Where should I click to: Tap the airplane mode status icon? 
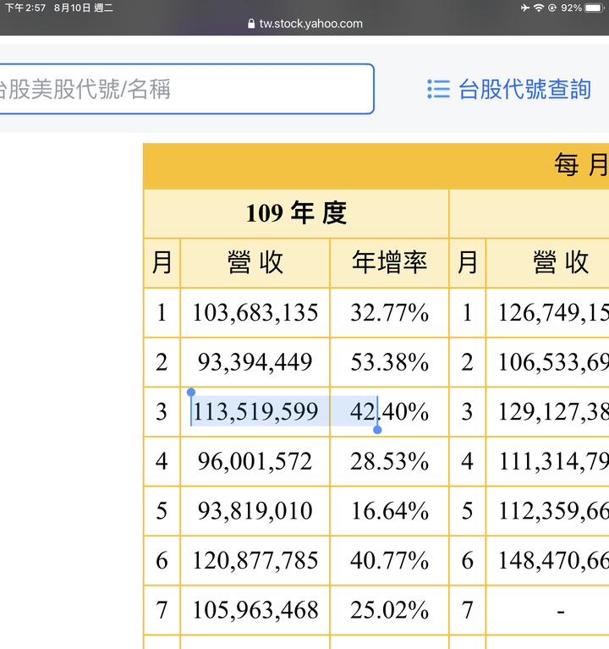(525, 8)
